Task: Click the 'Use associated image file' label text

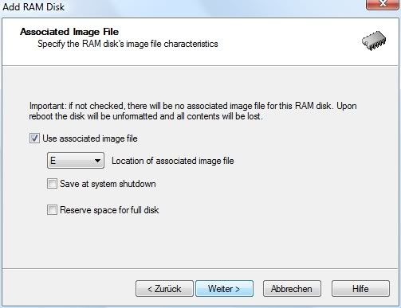Action: point(90,138)
